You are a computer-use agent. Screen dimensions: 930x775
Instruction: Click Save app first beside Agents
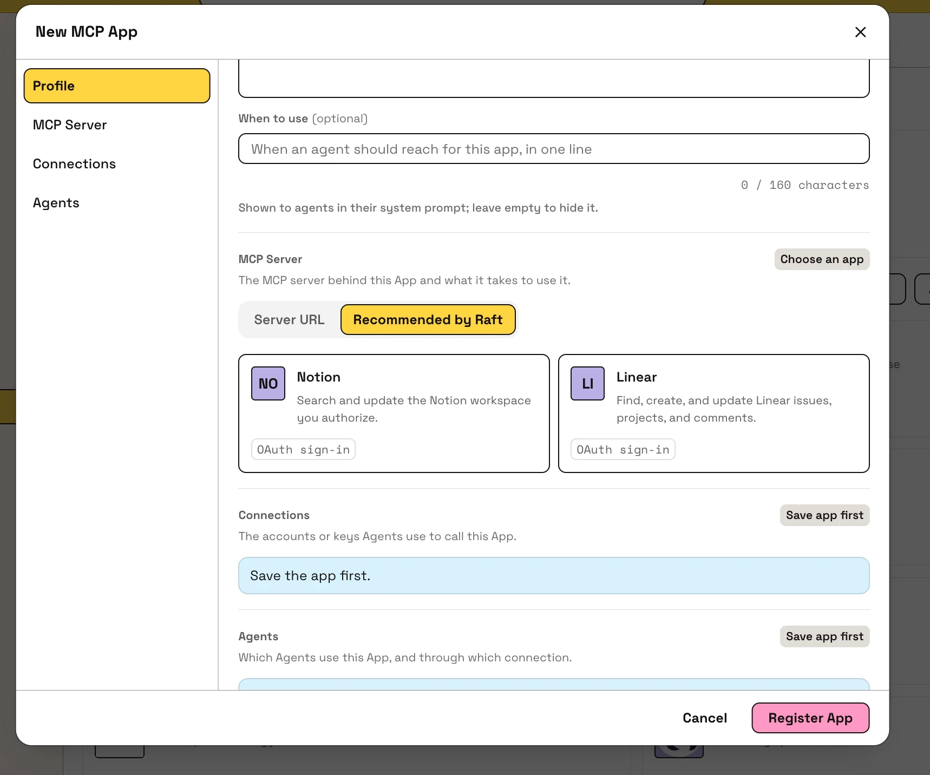pos(824,636)
